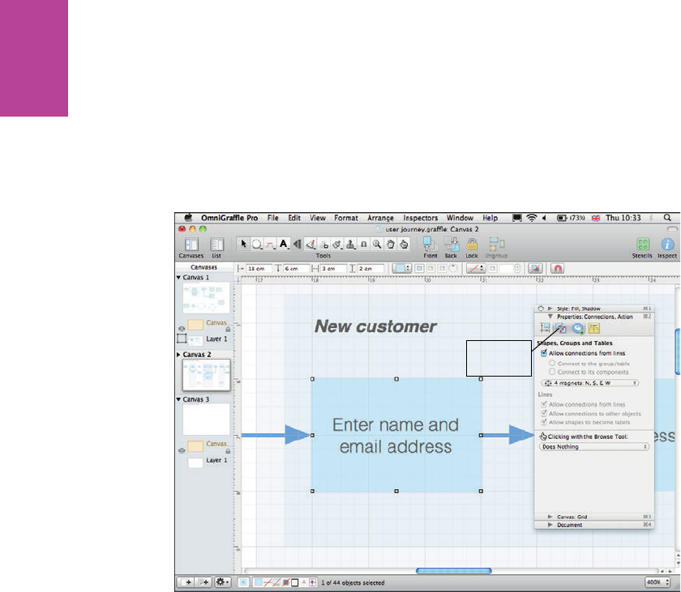
Task: Expand the Style: Fill, Shadow section
Action: tap(550, 309)
